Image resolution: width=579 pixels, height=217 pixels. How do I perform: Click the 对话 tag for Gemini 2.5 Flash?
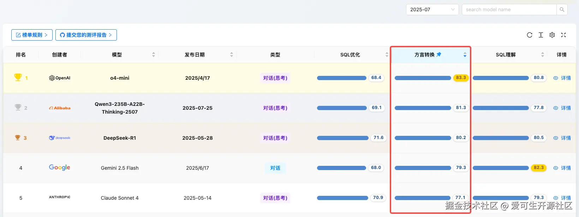point(275,168)
